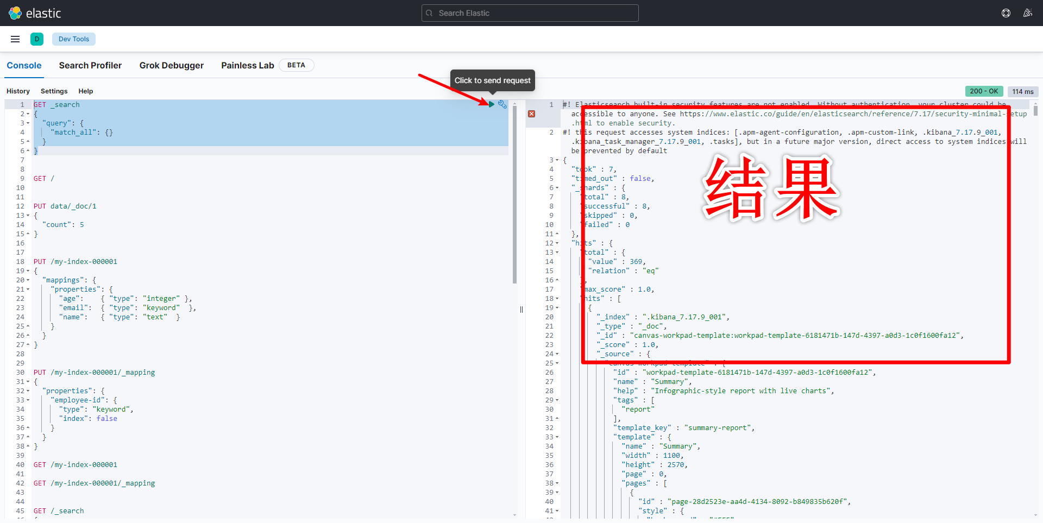Open the main navigation hamburger menu
Image resolution: width=1043 pixels, height=523 pixels.
click(15, 39)
